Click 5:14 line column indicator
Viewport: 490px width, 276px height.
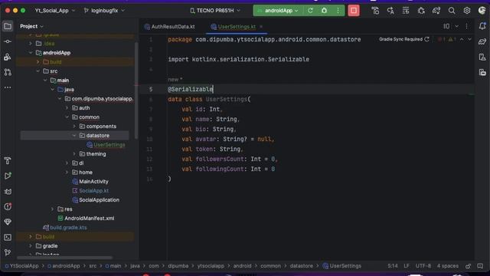pos(393,266)
